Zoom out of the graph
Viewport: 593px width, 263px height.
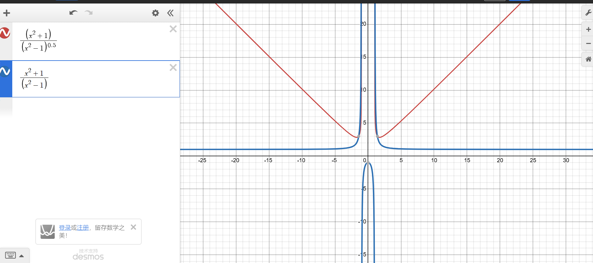[x=588, y=43]
